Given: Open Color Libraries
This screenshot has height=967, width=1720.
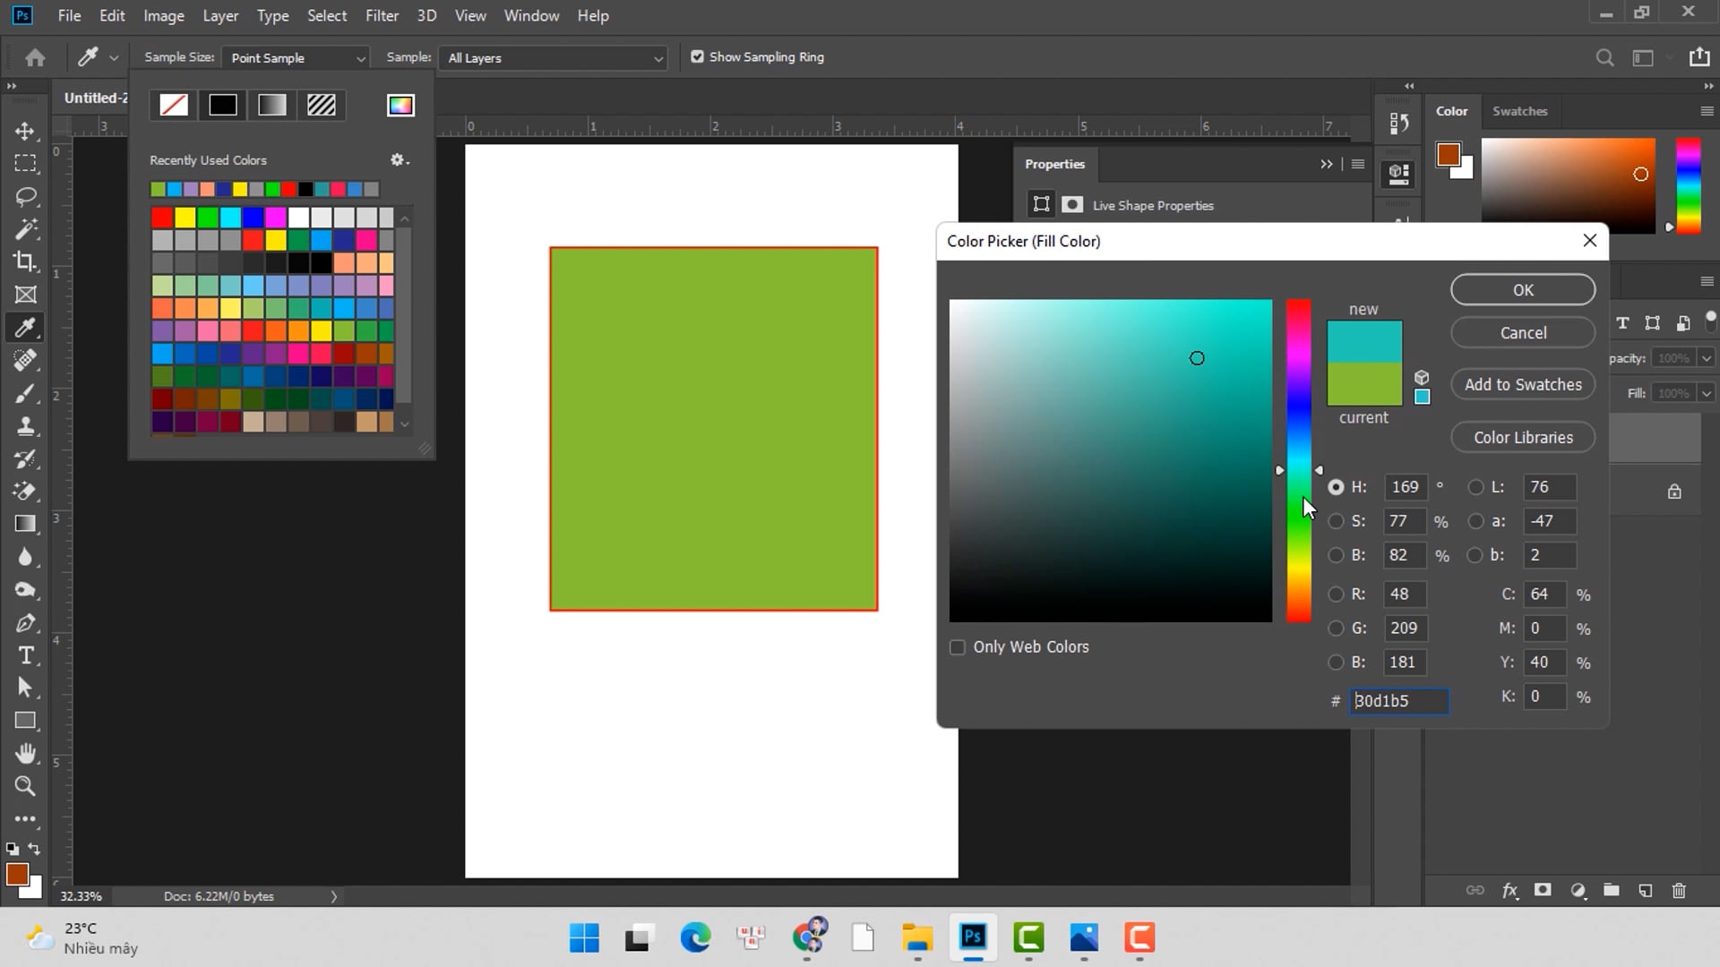Looking at the screenshot, I should [1523, 438].
